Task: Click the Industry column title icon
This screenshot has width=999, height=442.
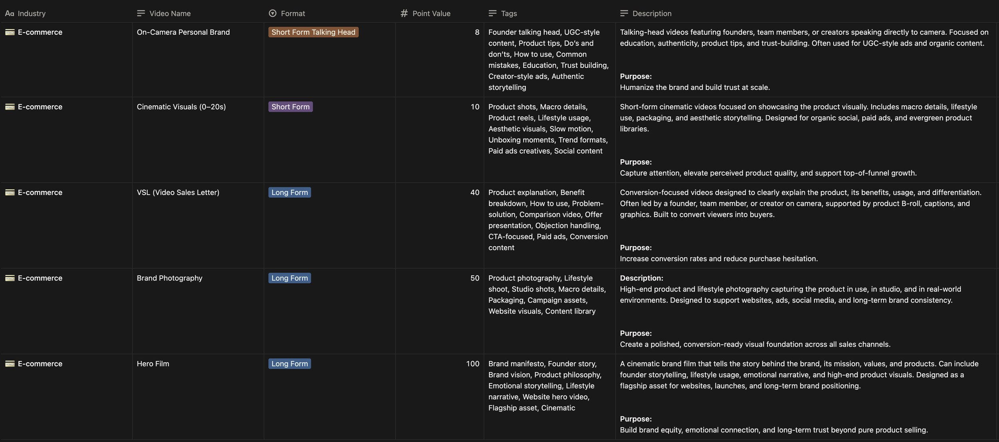Action: pyautogui.click(x=10, y=14)
